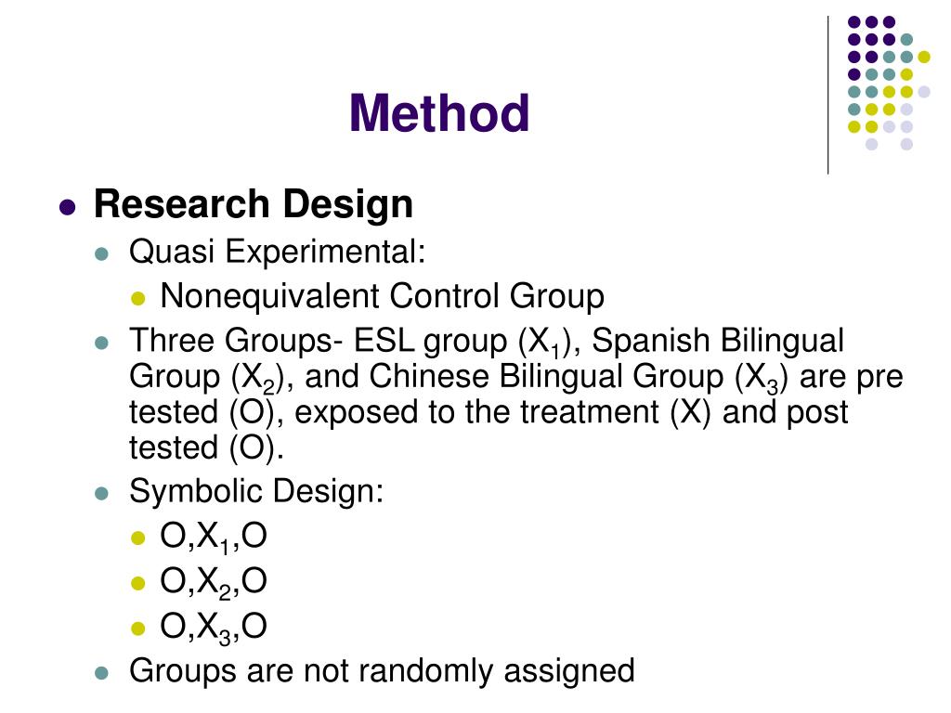Click the purple bullet before Research Design
This screenshot has width=951, height=713.
[x=67, y=207]
